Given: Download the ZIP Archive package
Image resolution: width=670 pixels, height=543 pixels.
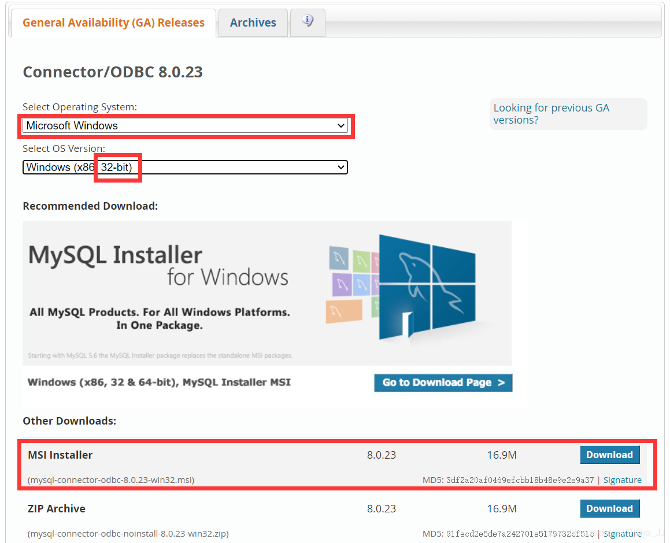Looking at the screenshot, I should [x=610, y=508].
